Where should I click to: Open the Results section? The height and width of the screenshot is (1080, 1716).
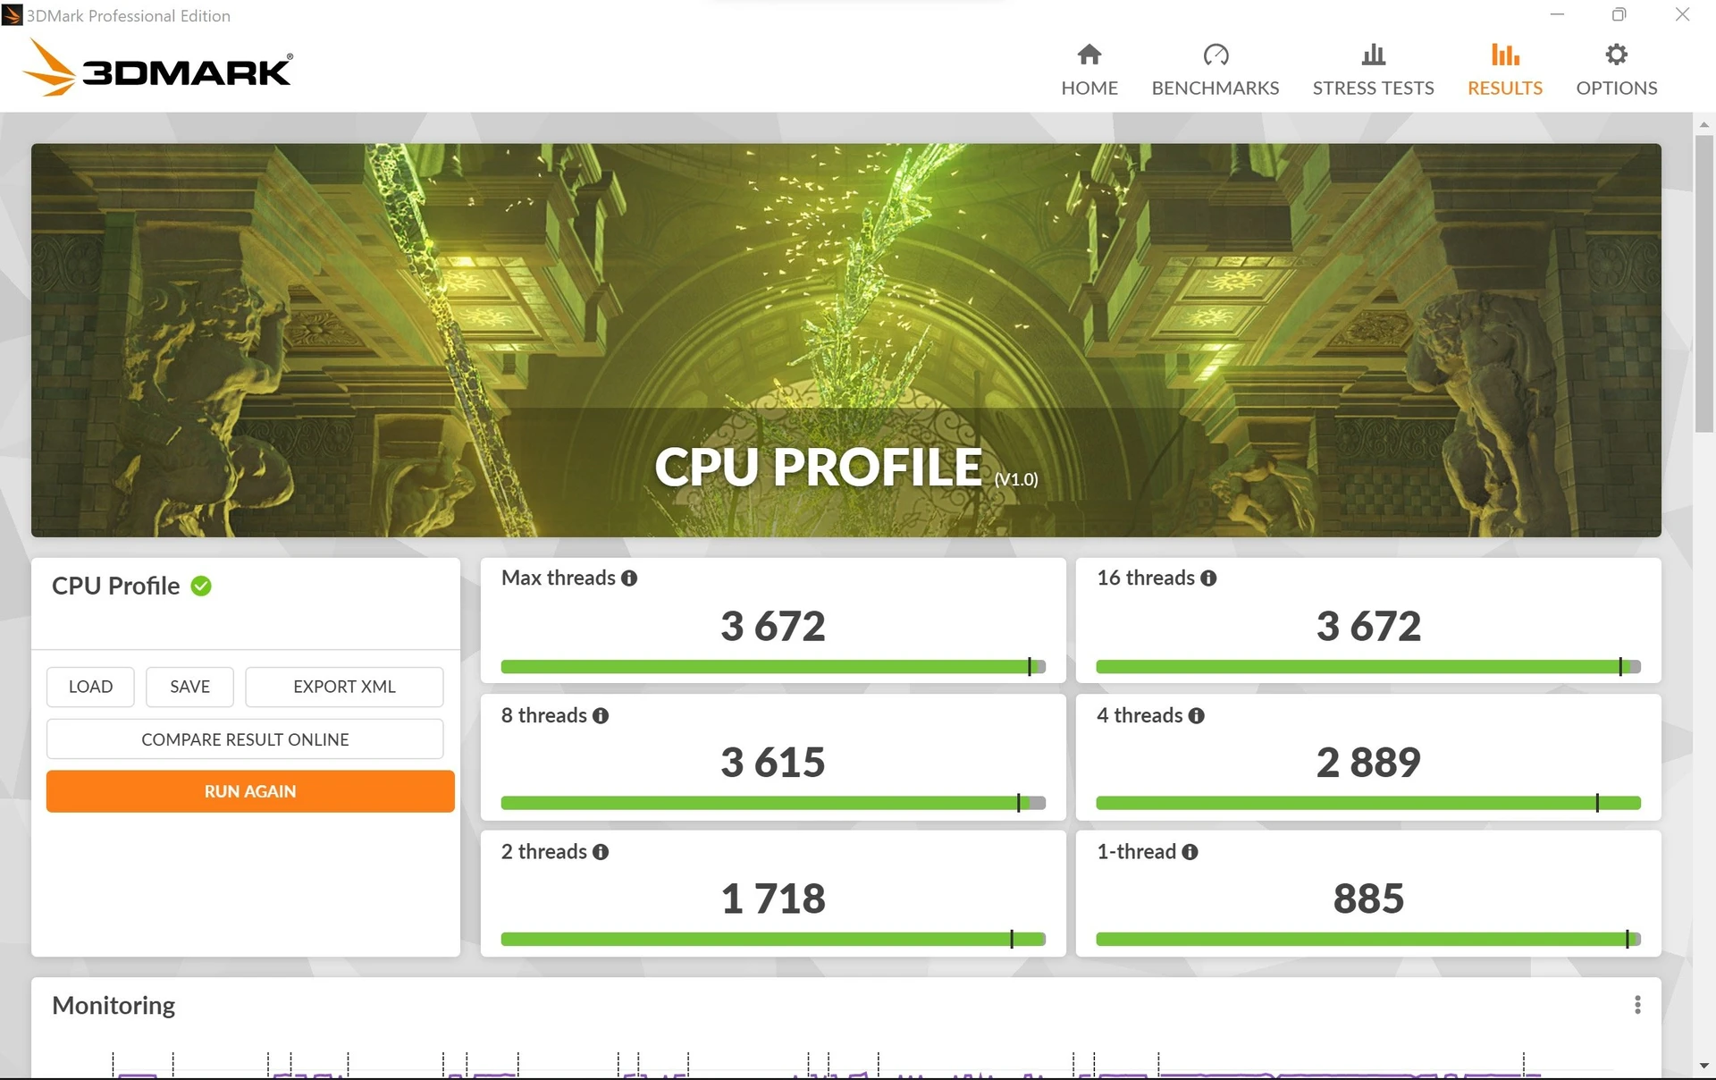click(1504, 70)
